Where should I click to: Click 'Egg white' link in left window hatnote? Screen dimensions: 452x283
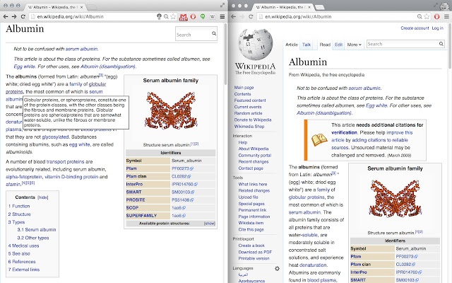coord(24,67)
